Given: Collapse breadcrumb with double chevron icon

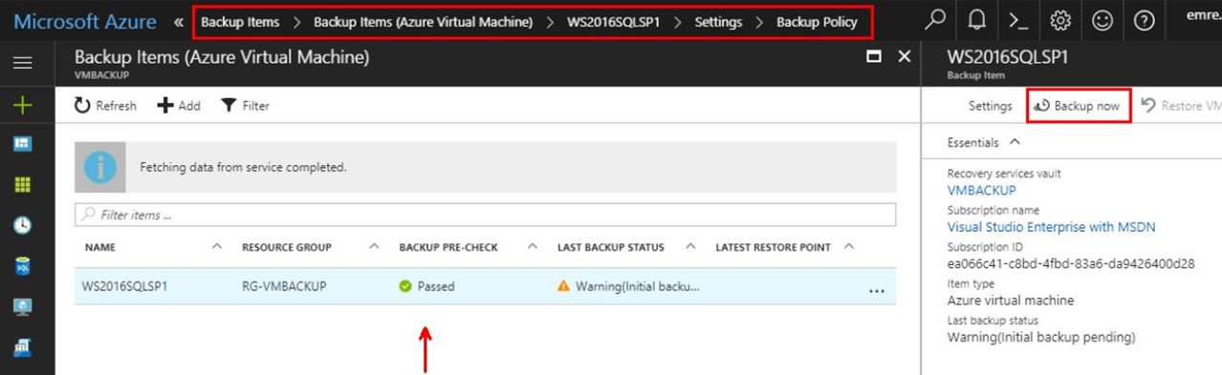Looking at the screenshot, I should [179, 22].
